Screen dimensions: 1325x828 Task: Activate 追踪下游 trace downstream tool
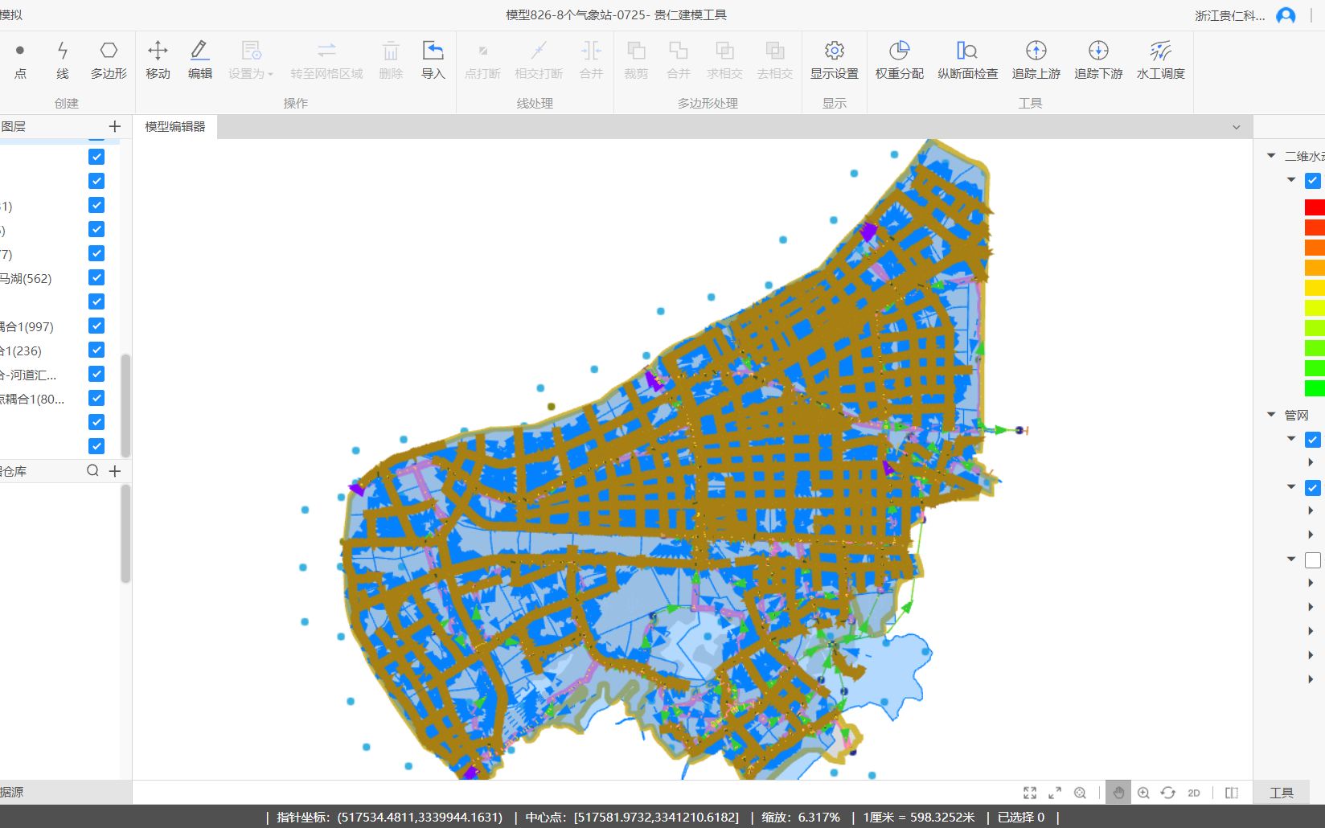pyautogui.click(x=1098, y=60)
